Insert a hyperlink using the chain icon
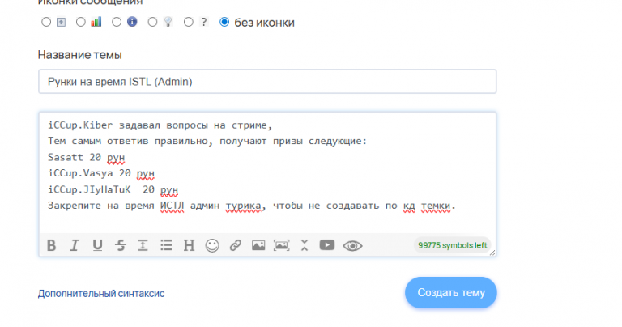This screenshot has height=327, width=622. pyautogui.click(x=235, y=245)
